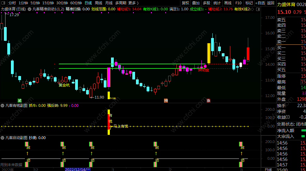Click the tall yellow candlestick near 15.00
Viewport: 306px width, 171px height.
(209, 53)
